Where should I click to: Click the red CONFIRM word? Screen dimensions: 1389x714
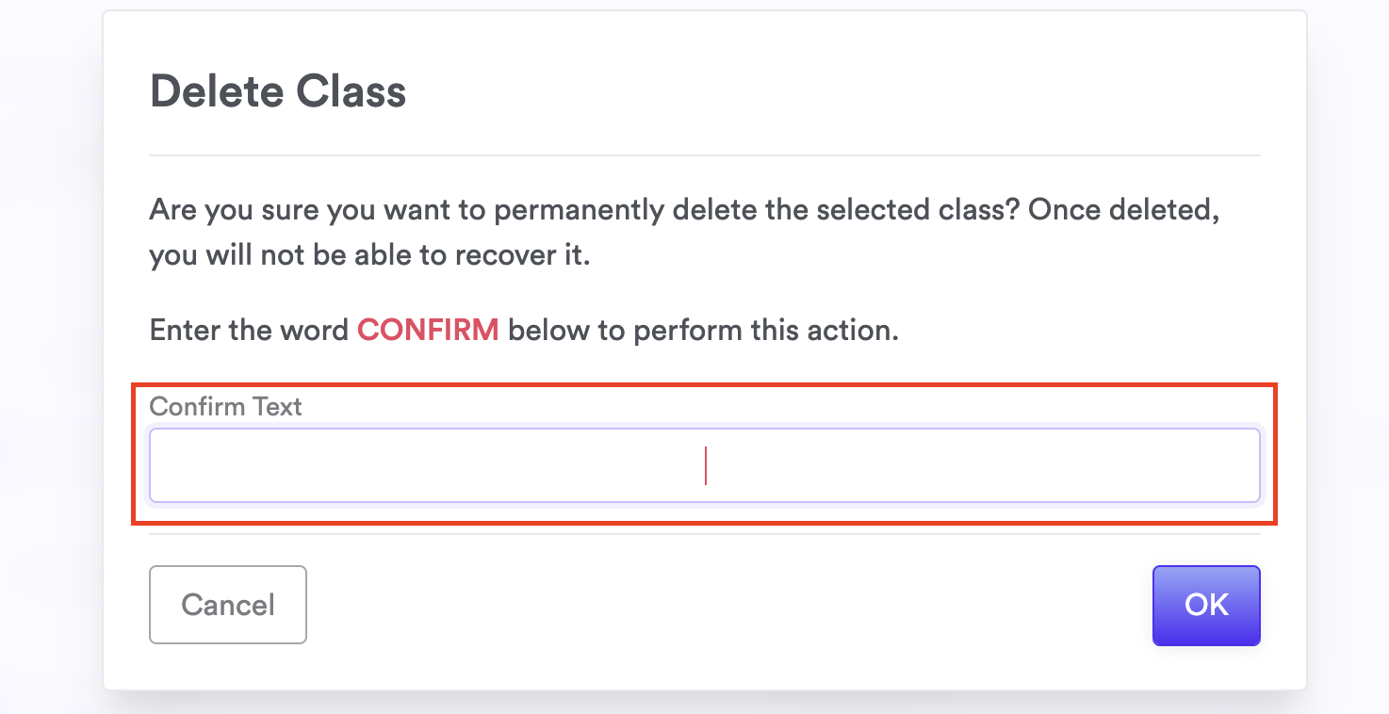428,331
